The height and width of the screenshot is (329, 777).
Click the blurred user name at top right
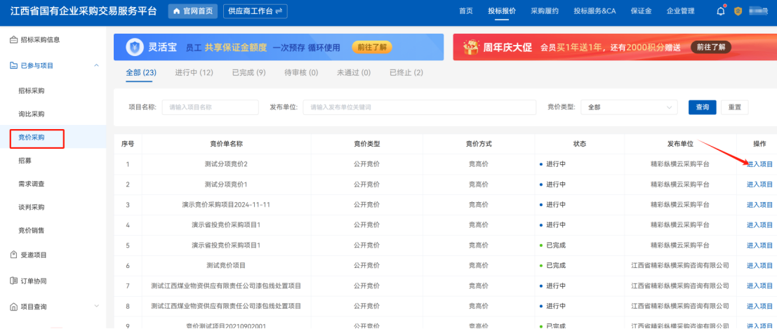click(757, 11)
